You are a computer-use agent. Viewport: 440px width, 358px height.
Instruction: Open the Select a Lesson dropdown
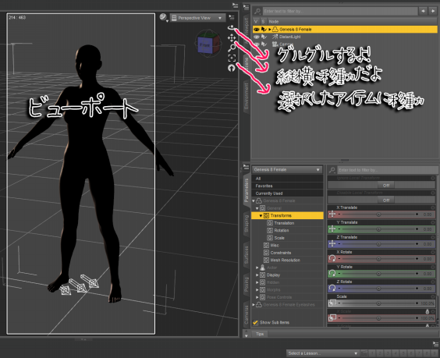coord(323,353)
